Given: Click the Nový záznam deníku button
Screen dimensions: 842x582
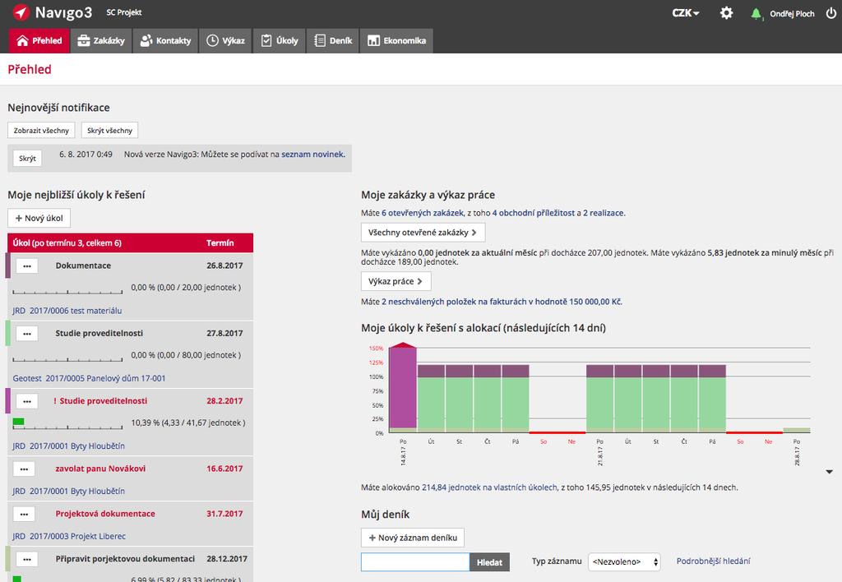Looking at the screenshot, I should (413, 538).
